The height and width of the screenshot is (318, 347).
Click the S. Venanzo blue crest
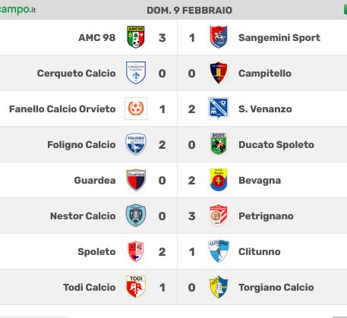pos(219,109)
